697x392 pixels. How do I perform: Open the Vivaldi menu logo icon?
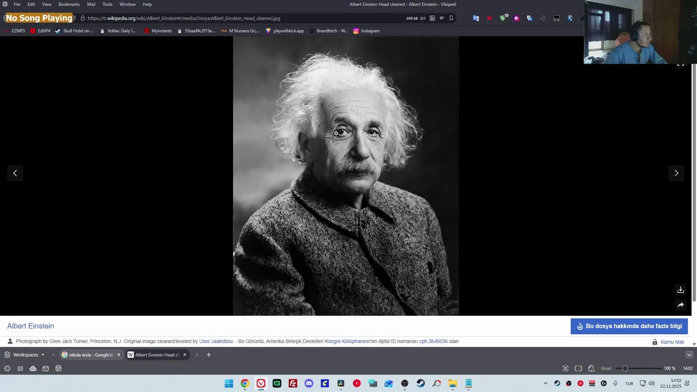(x=5, y=4)
